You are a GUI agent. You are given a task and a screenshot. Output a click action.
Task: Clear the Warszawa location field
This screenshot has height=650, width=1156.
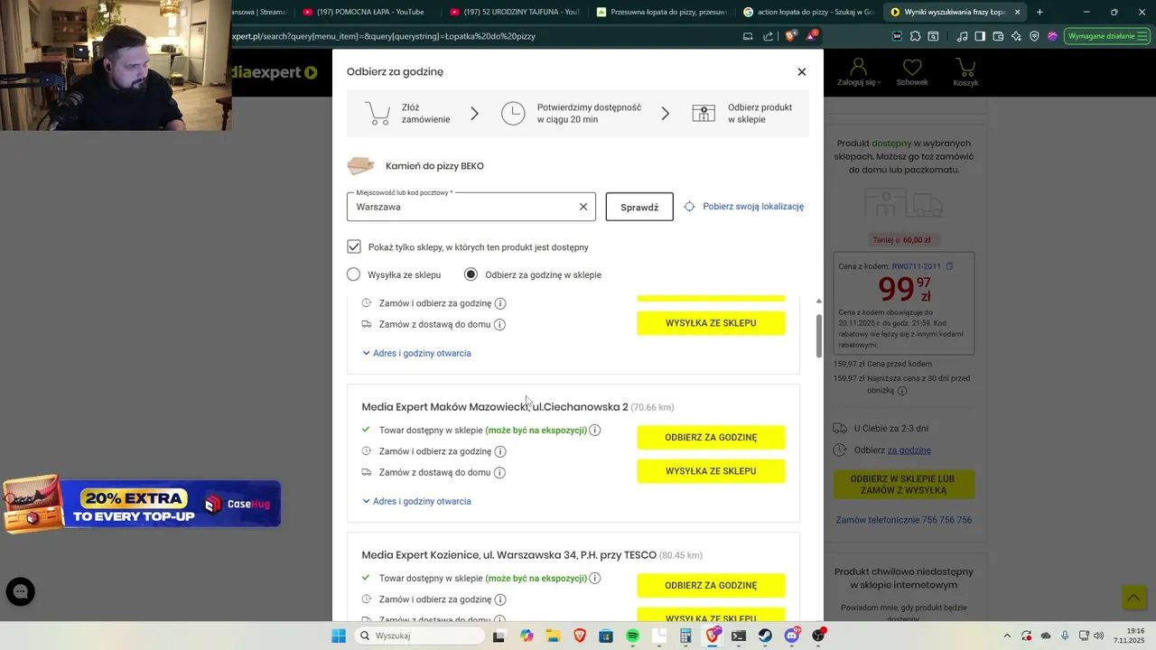(583, 207)
